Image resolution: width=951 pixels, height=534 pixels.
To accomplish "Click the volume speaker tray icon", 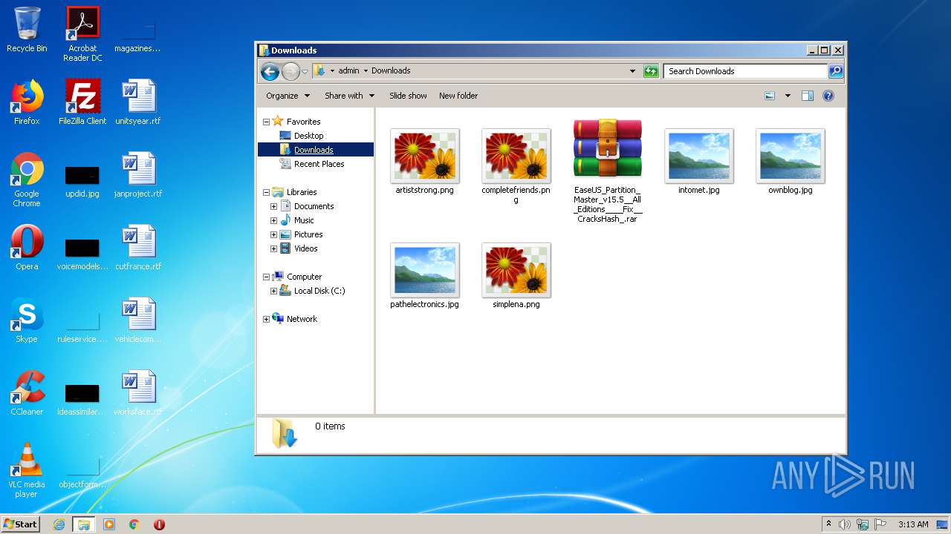I will (845, 524).
